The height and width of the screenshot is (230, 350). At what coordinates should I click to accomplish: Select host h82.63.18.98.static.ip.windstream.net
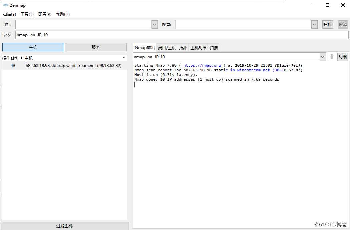[73, 66]
